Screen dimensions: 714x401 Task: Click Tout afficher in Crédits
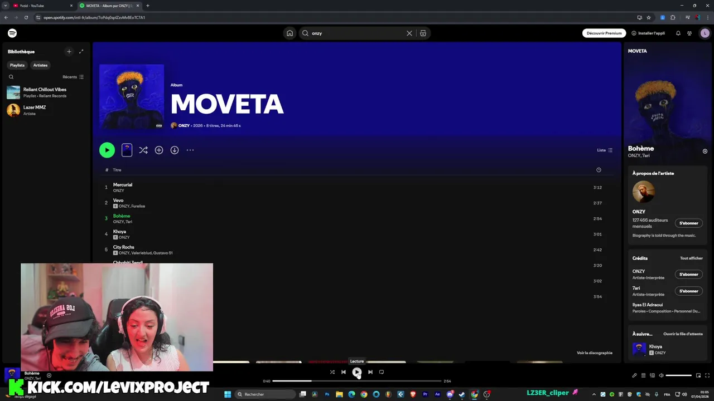691,258
